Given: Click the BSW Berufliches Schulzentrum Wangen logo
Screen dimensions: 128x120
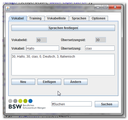Looking at the screenshot, I should pos(27,104).
